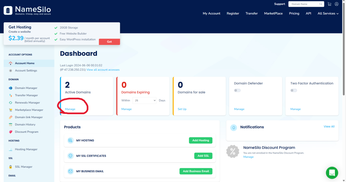This screenshot has width=346, height=182.
Task: Click Manage under NameSilo Discount Program
Action: coord(248,157)
